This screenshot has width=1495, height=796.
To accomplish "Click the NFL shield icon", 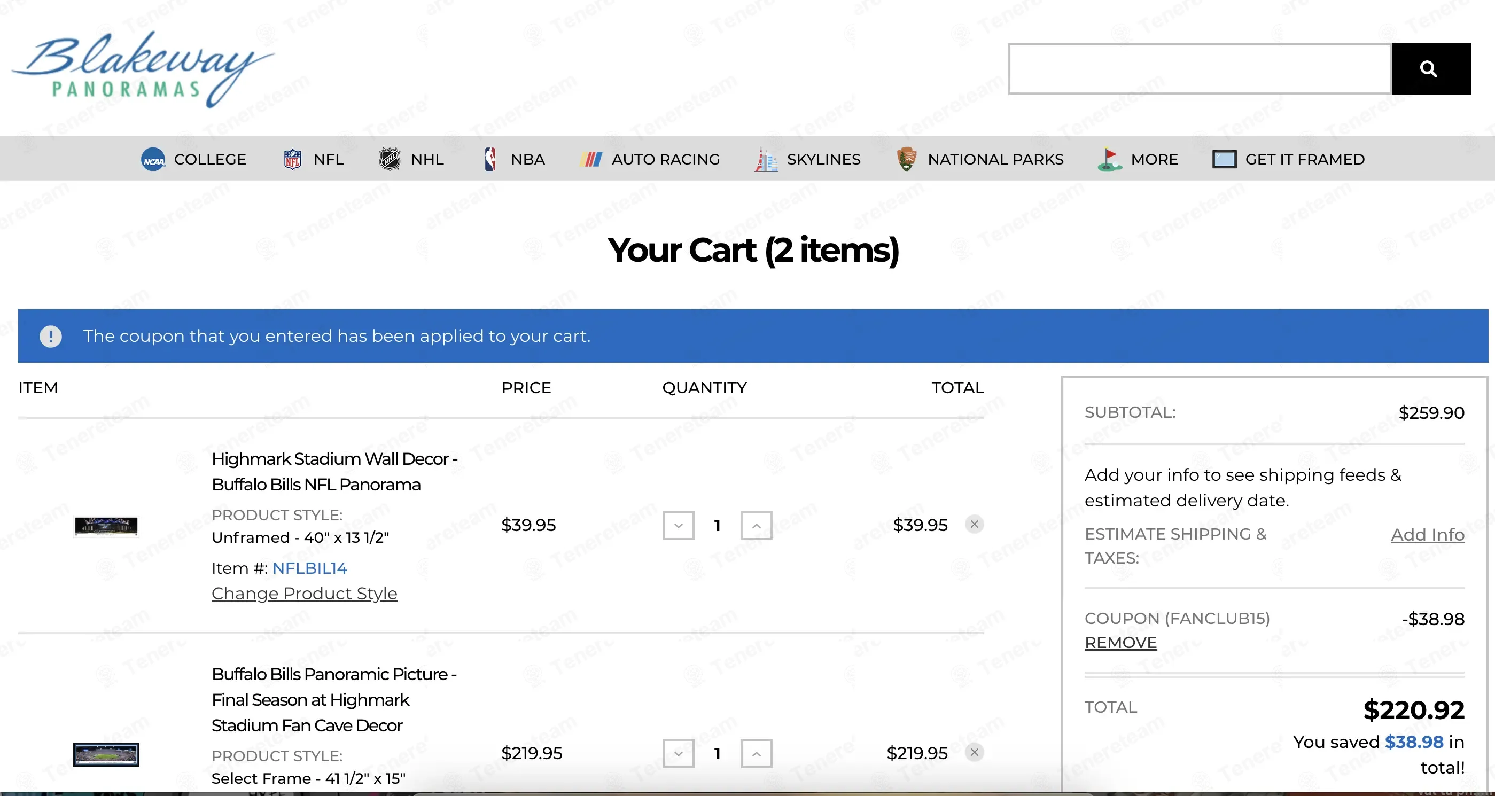I will pyautogui.click(x=292, y=160).
